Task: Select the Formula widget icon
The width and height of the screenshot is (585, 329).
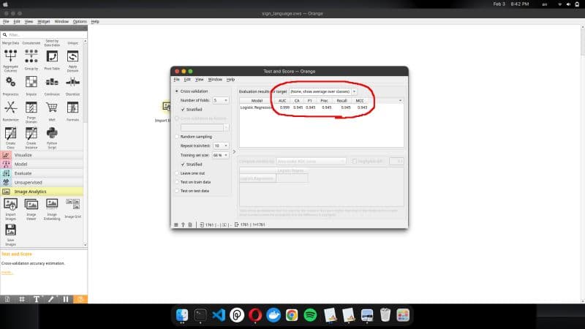Action: (x=72, y=107)
